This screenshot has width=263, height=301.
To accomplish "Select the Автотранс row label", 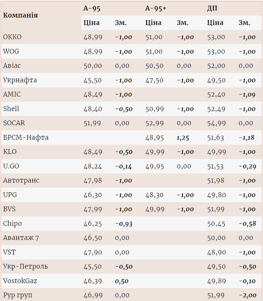I will (21, 181).
